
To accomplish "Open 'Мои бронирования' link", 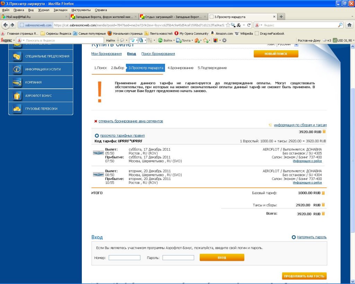I will tap(106, 54).
